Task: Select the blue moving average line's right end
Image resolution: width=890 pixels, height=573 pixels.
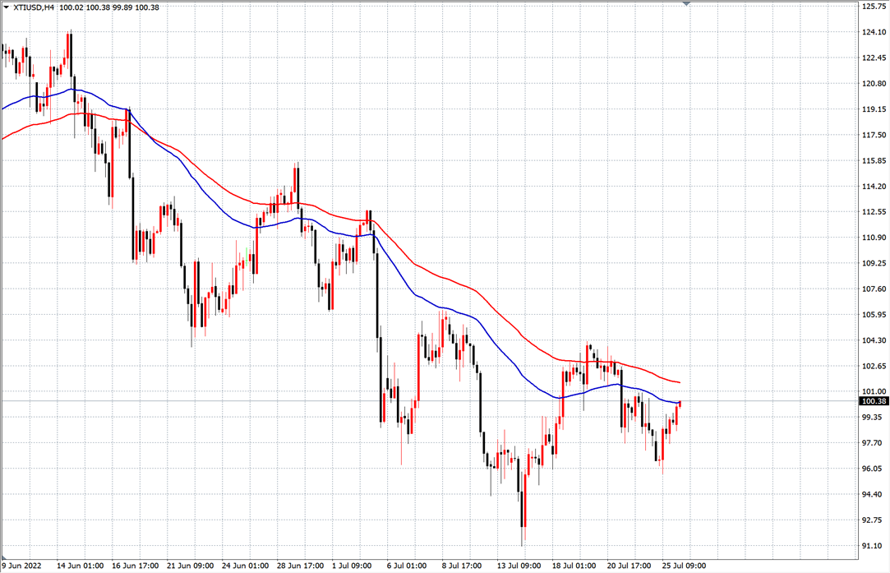Action: (679, 403)
